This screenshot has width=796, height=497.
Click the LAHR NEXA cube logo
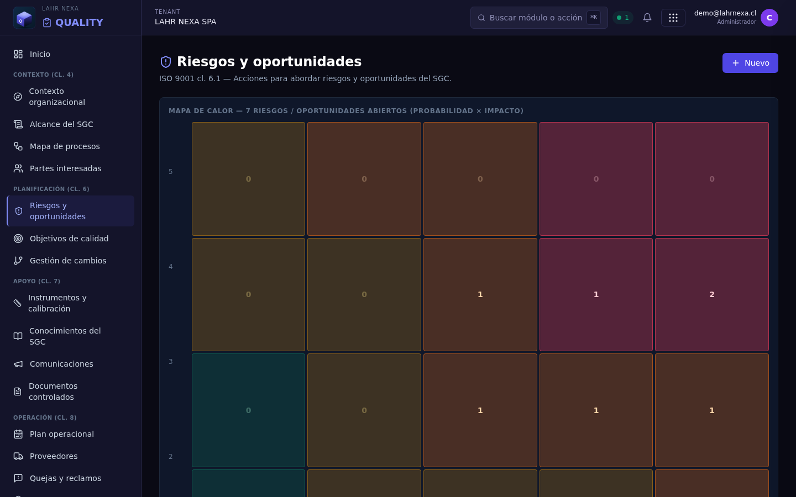[x=24, y=18]
